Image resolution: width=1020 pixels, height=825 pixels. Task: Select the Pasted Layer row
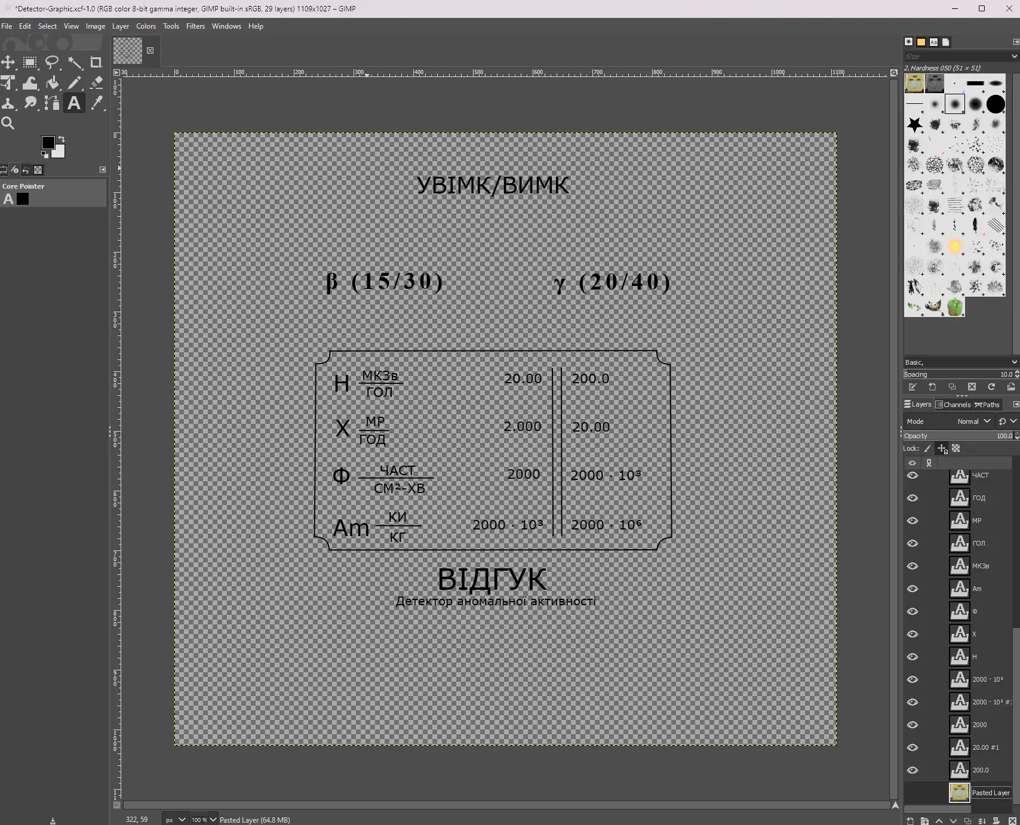tap(958, 793)
